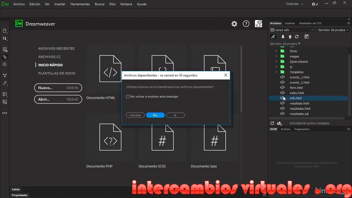The image size is (352, 198).
Task: Click the file activity log icon
Action: (x=279, y=123)
